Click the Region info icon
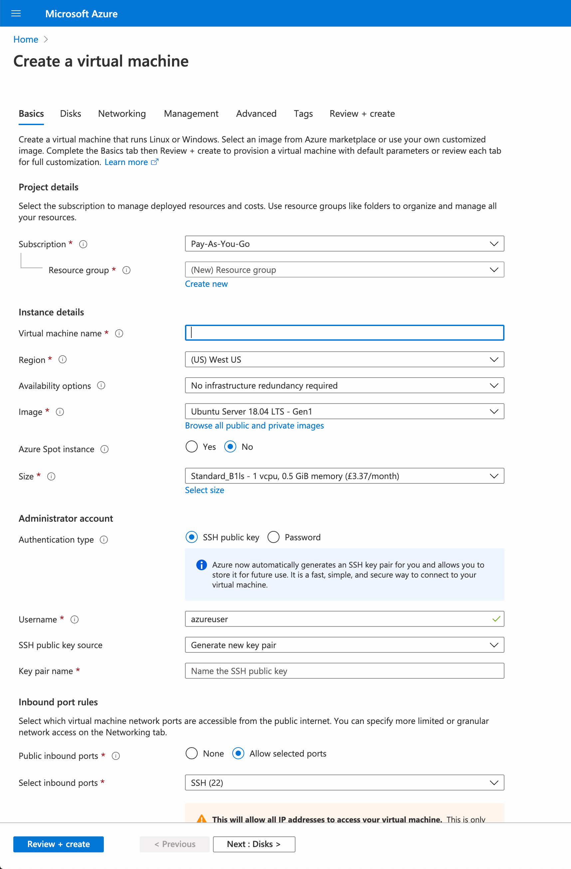The image size is (571, 869). [x=63, y=360]
